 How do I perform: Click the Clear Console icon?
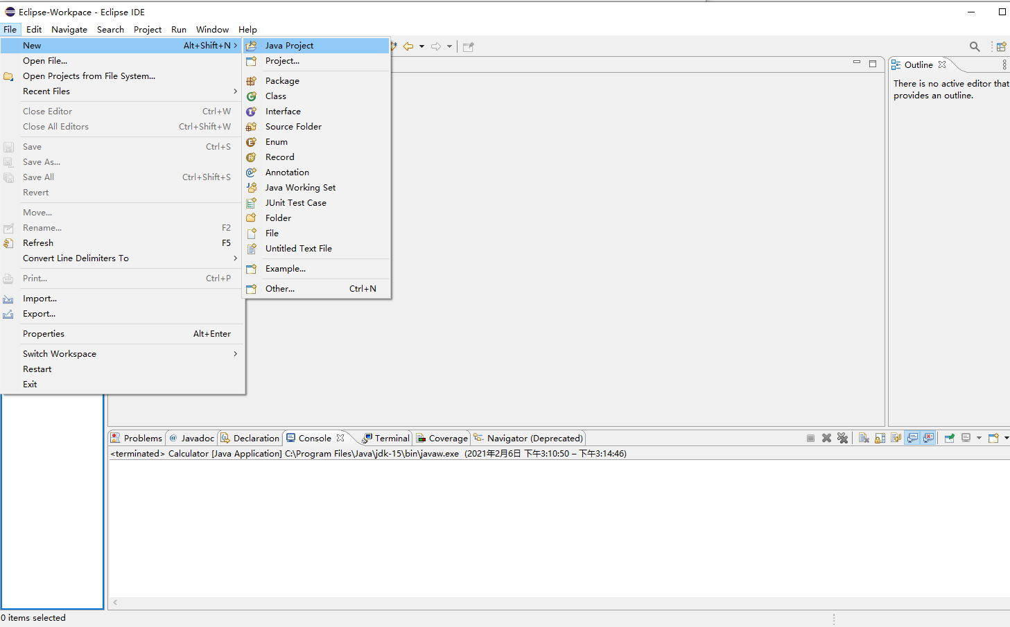pos(864,438)
